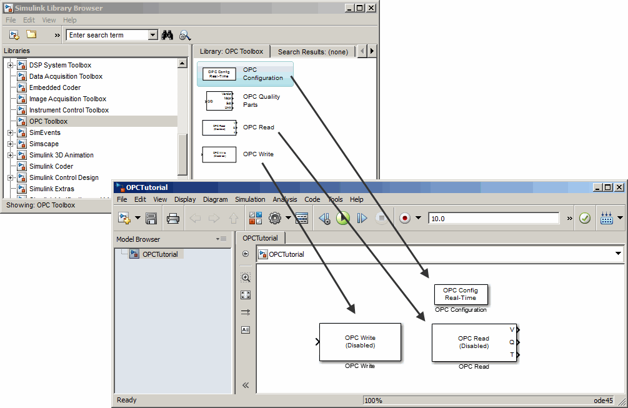628x408 pixels.
Task: Open Code menu in OPCTutorial
Action: pyautogui.click(x=312, y=199)
